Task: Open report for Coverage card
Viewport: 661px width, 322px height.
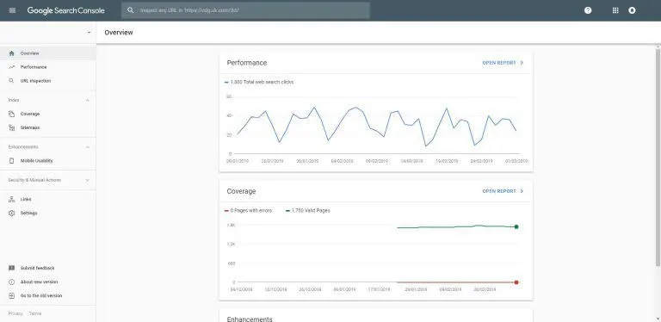Action: click(x=499, y=191)
